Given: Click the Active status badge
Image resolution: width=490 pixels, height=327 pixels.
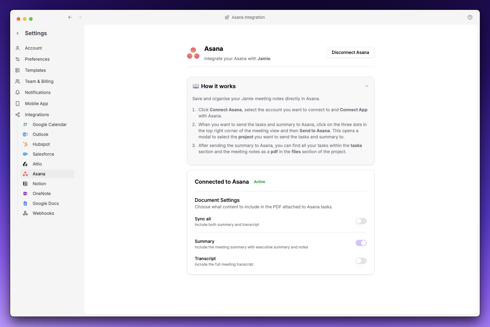Looking at the screenshot, I should [259, 182].
